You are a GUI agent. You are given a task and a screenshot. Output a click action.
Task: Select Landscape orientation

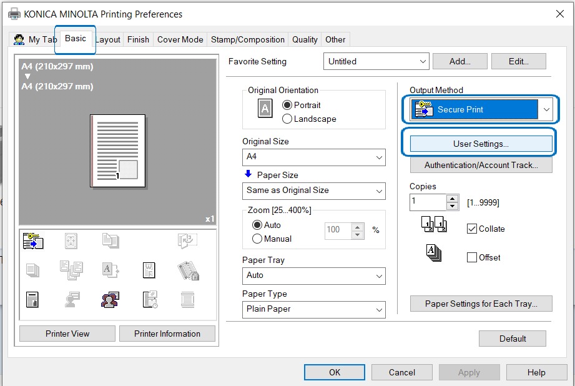pyautogui.click(x=288, y=119)
